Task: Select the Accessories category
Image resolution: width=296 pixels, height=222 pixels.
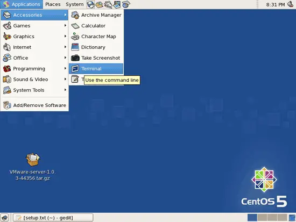Action: 34,15
